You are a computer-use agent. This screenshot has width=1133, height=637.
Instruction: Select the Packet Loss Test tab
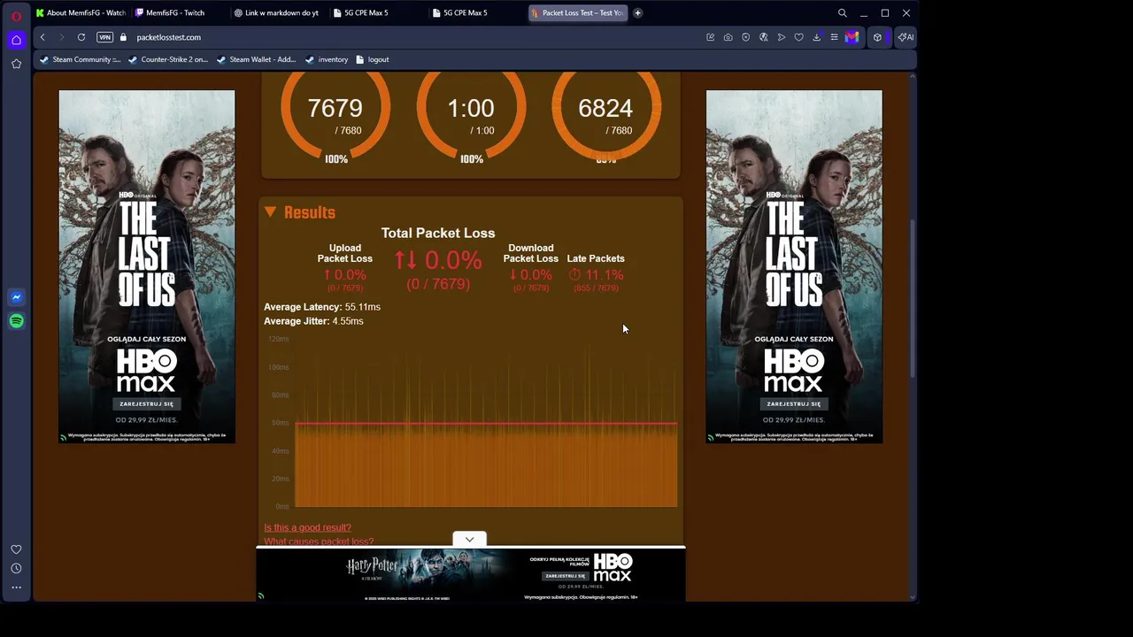(x=577, y=13)
